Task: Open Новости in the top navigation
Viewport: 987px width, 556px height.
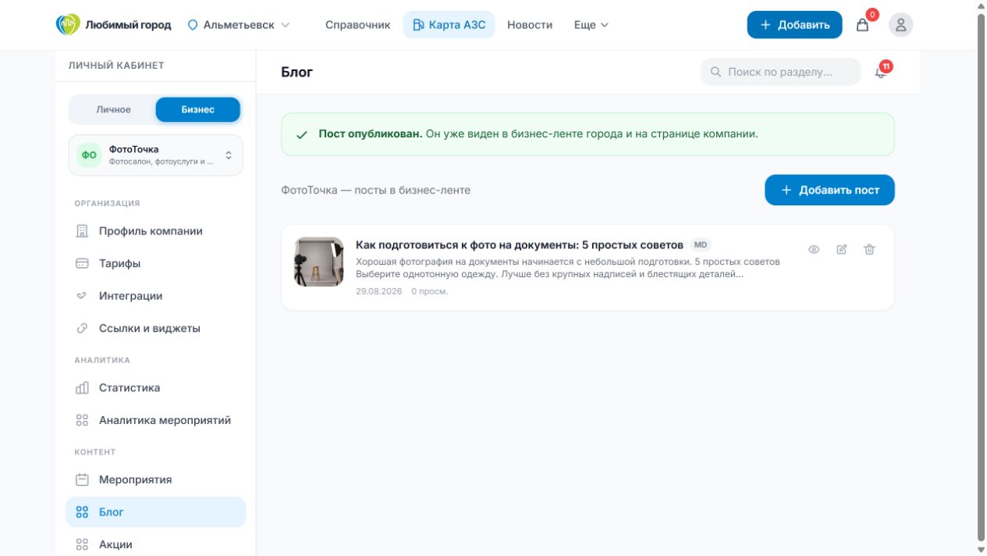Action: click(530, 25)
